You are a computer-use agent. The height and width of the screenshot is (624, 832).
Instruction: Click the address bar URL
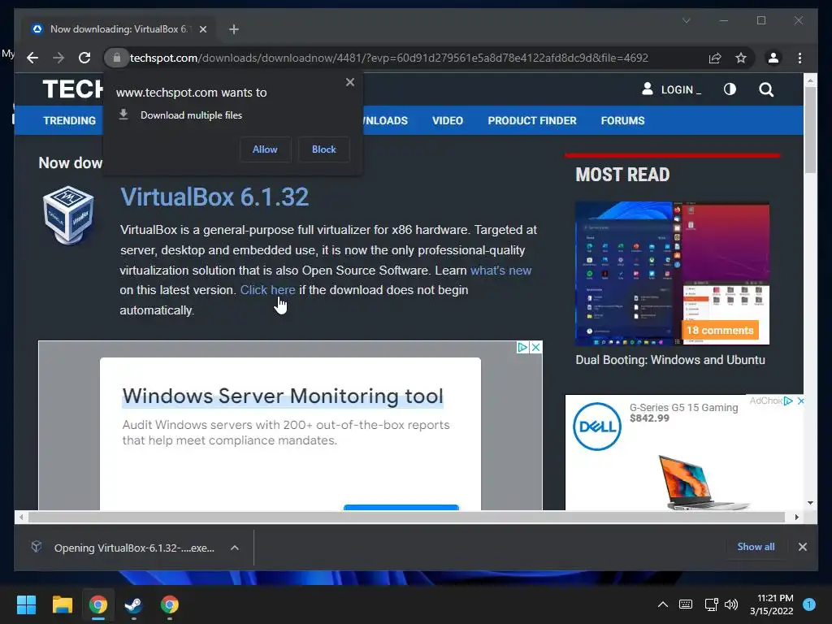tap(389, 58)
